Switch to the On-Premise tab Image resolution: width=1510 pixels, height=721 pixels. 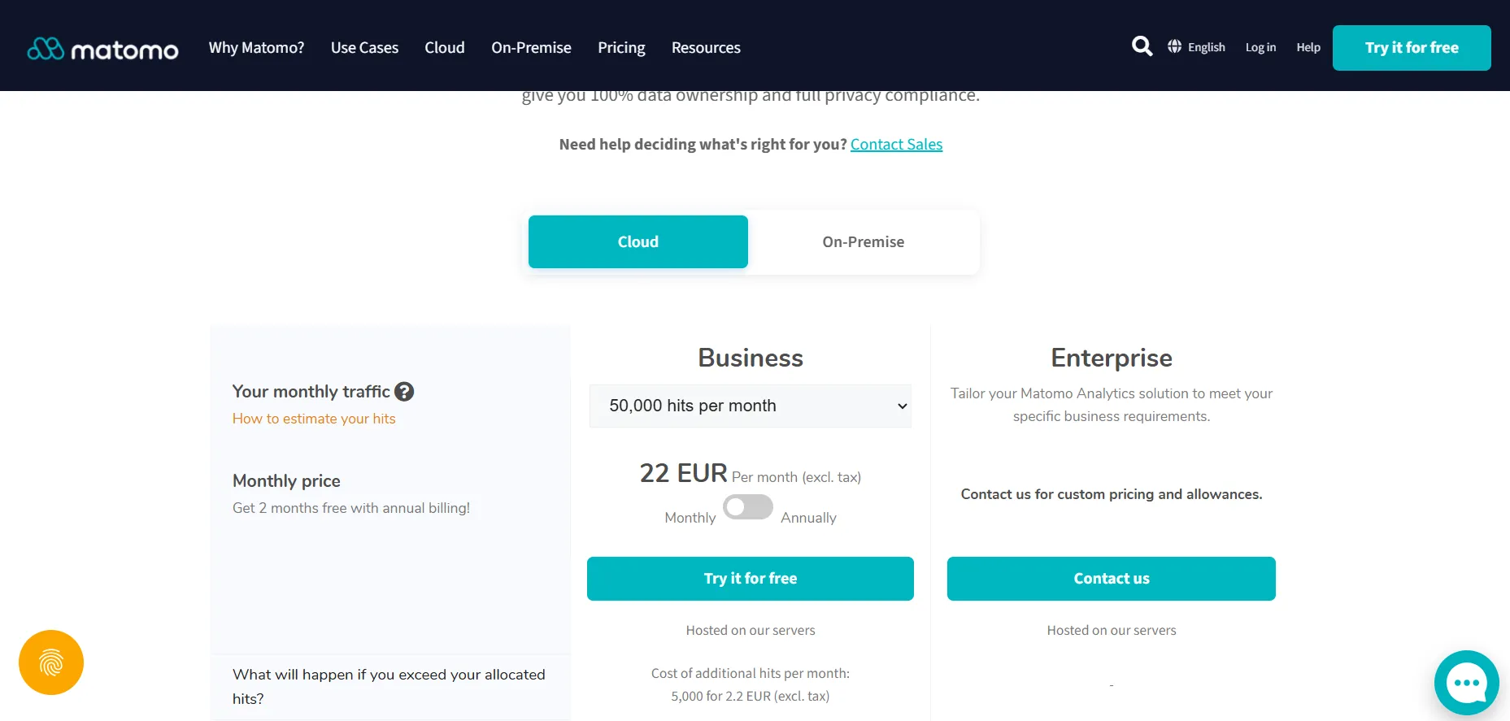[x=864, y=241]
